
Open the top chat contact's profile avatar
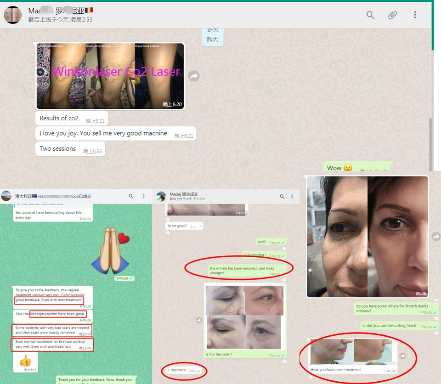(13, 15)
